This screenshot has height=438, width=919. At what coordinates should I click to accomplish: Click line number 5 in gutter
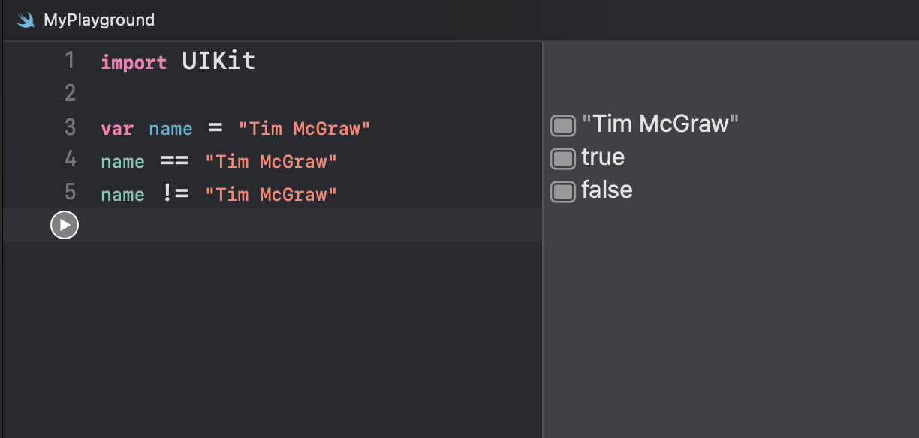click(70, 193)
